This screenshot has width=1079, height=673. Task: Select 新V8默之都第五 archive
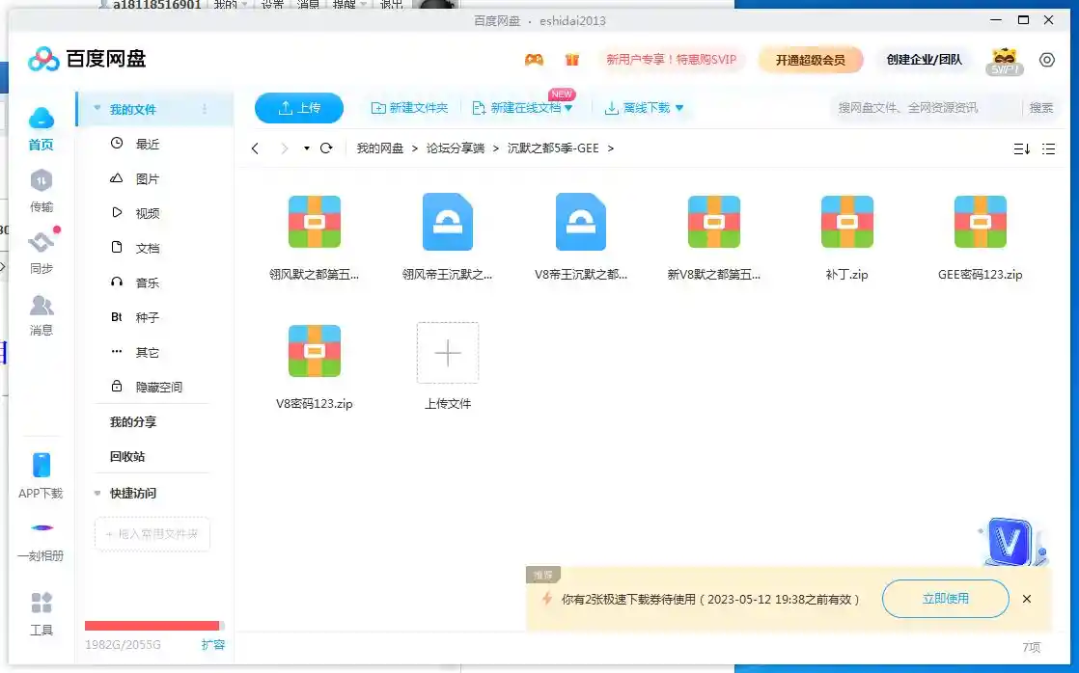pyautogui.click(x=713, y=237)
